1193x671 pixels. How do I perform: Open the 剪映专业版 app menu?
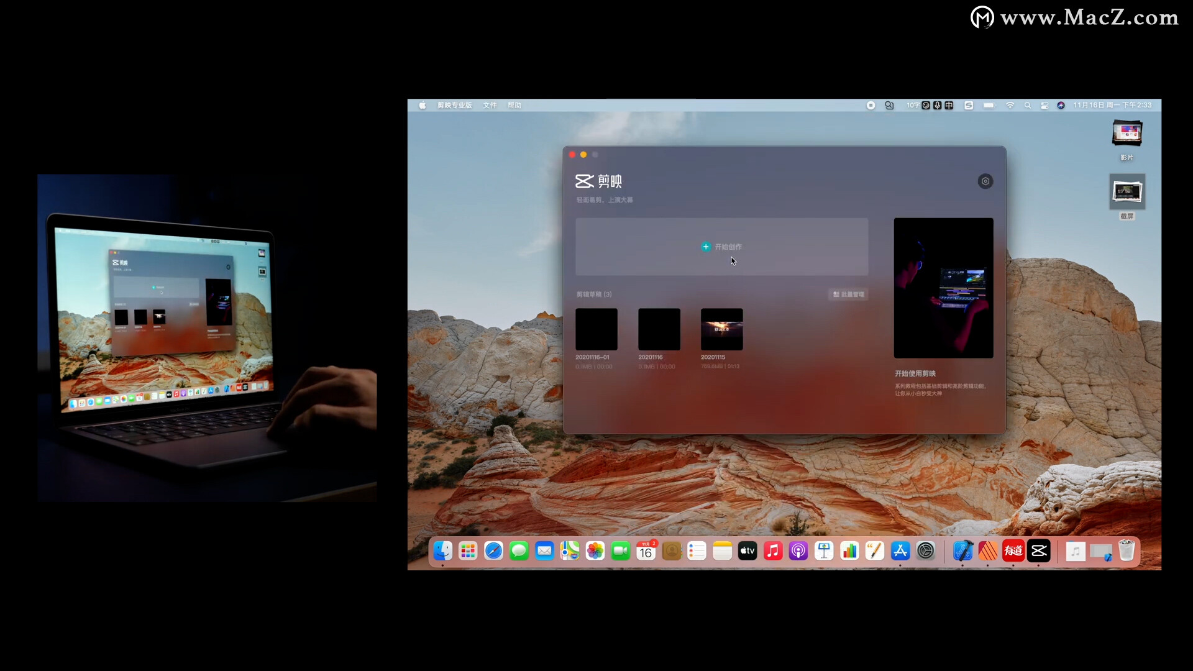coord(454,106)
